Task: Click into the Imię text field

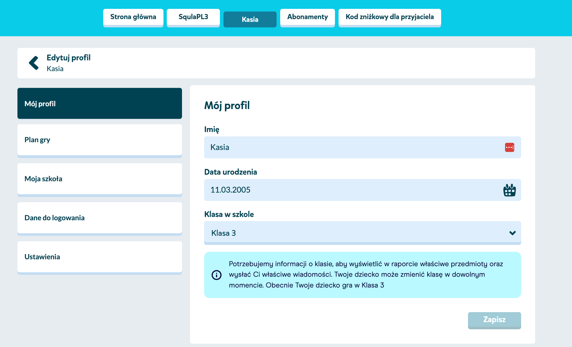Action: pyautogui.click(x=351, y=147)
